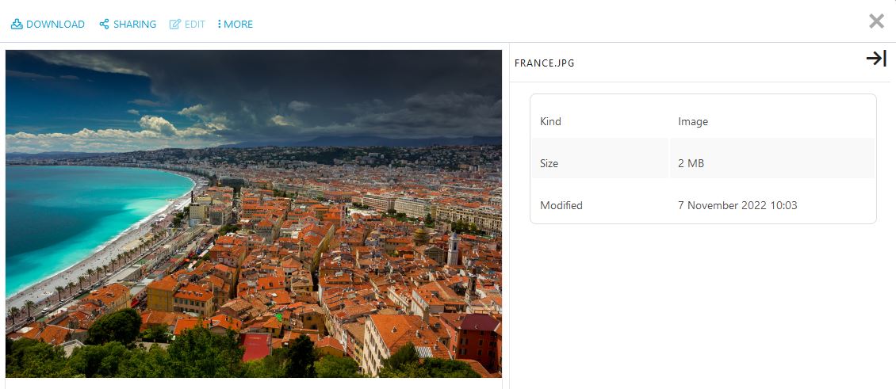Expand the MORE menu
This screenshot has width=896, height=389.
pos(238,25)
